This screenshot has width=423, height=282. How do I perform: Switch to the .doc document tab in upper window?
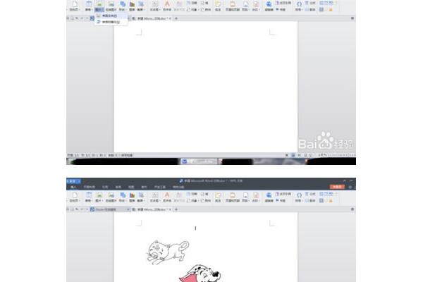152,18
